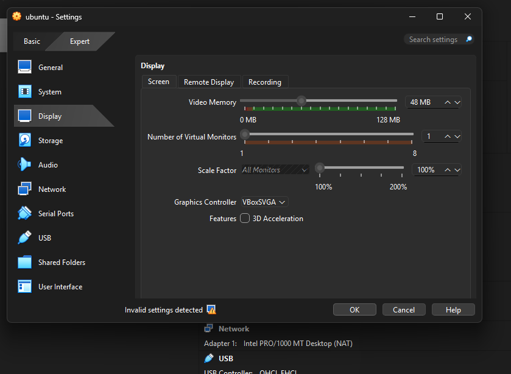Viewport: 511px width, 374px height.
Task: Increase virtual monitors count up arrow
Action: [448, 136]
